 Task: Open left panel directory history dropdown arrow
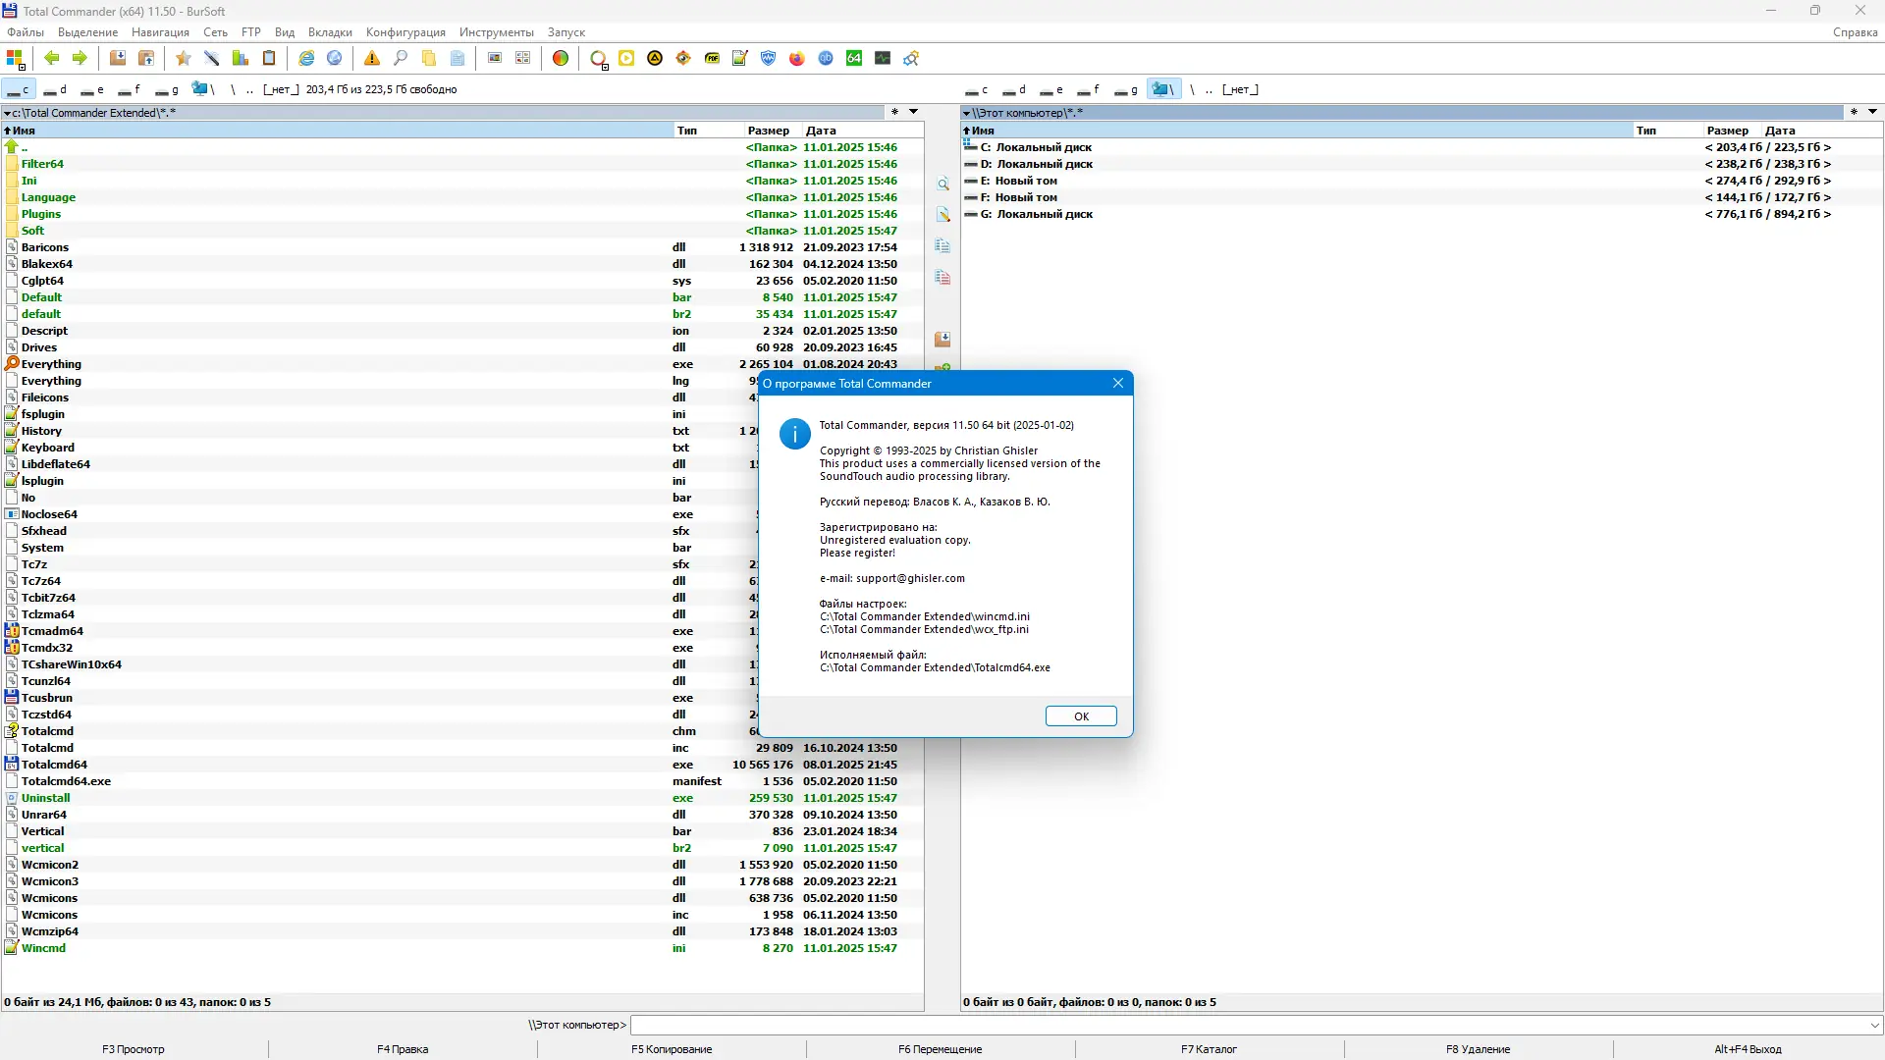coord(913,112)
